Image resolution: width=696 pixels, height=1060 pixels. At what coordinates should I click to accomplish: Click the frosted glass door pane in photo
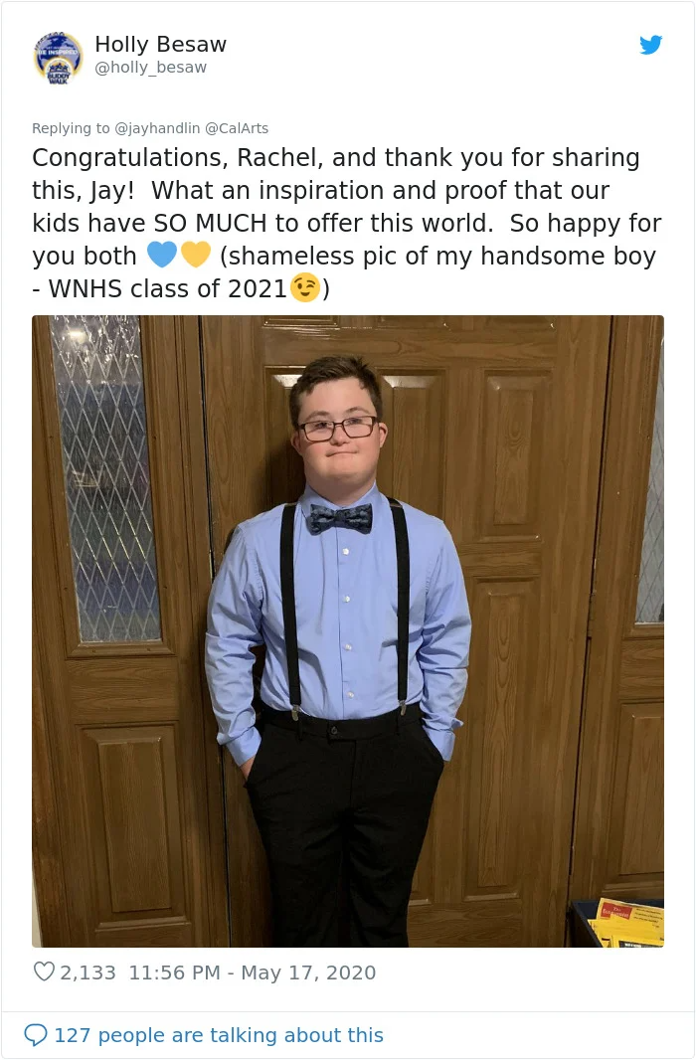[x=104, y=478]
